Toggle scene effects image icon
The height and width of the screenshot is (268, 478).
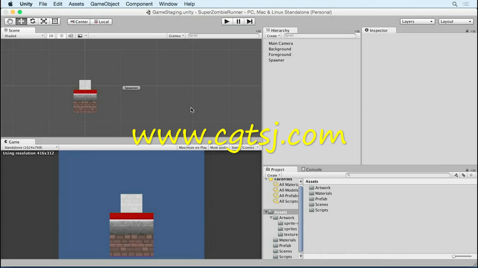(x=80, y=36)
